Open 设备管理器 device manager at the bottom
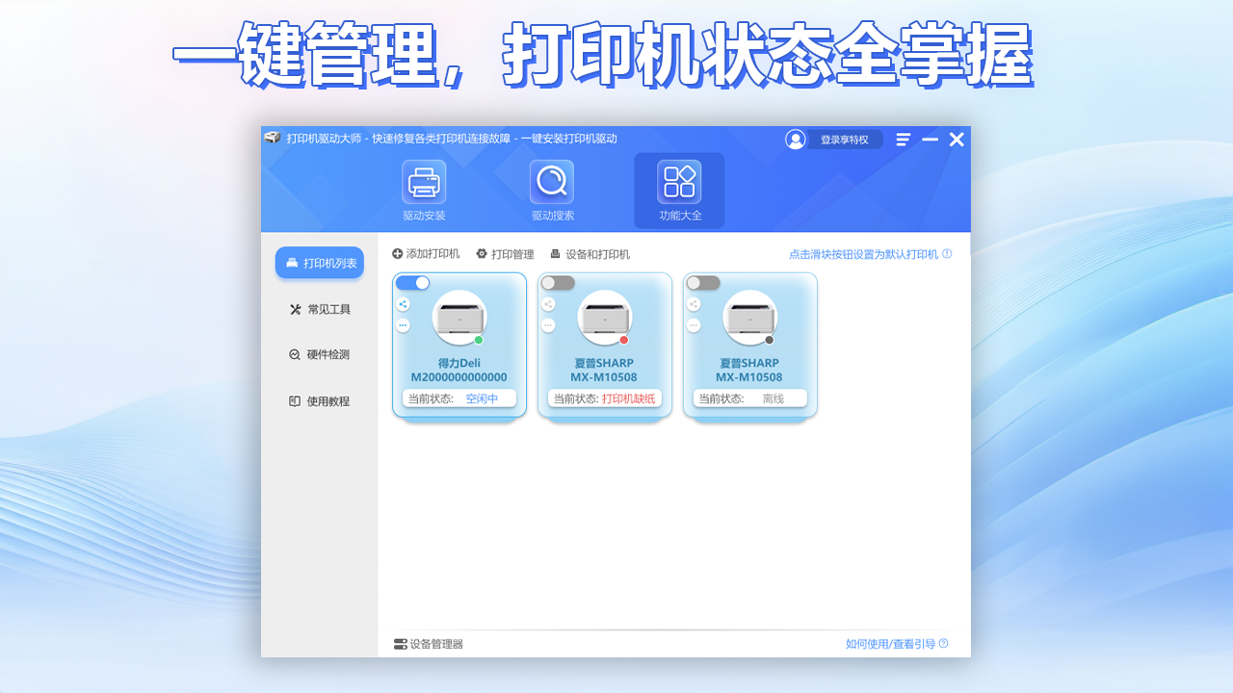 pos(429,644)
